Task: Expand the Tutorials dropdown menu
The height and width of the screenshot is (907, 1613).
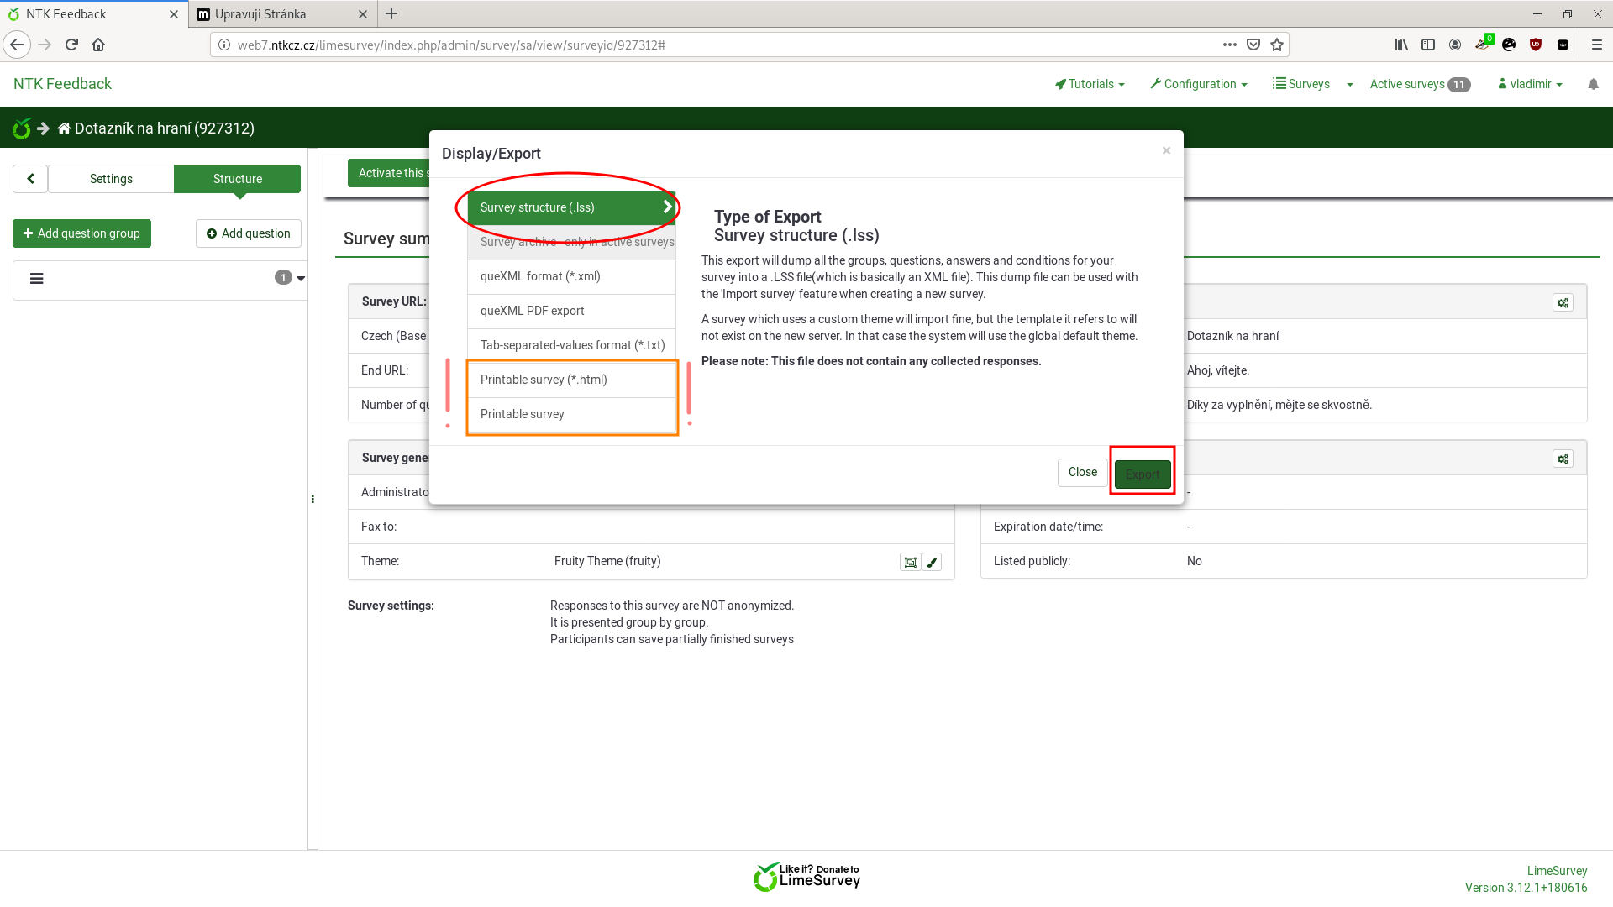Action: point(1090,84)
